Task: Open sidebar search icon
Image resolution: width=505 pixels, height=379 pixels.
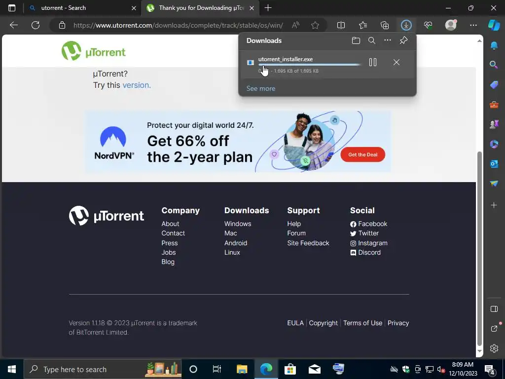Action: pyautogui.click(x=494, y=65)
